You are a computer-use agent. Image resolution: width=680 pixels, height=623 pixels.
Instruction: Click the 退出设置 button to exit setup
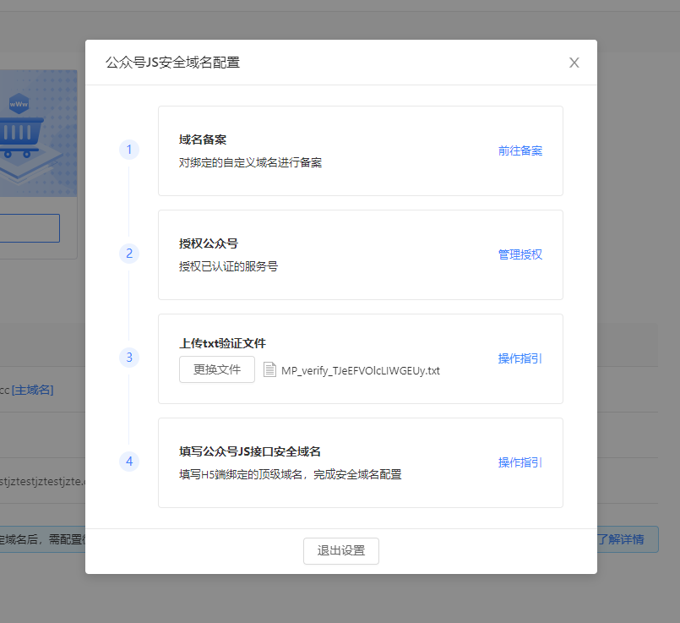pyautogui.click(x=340, y=550)
